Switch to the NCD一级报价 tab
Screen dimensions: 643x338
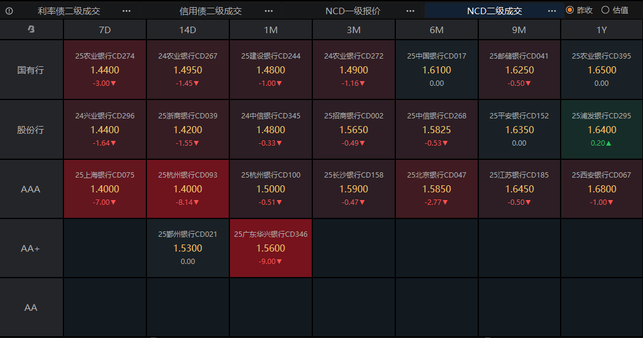point(353,11)
